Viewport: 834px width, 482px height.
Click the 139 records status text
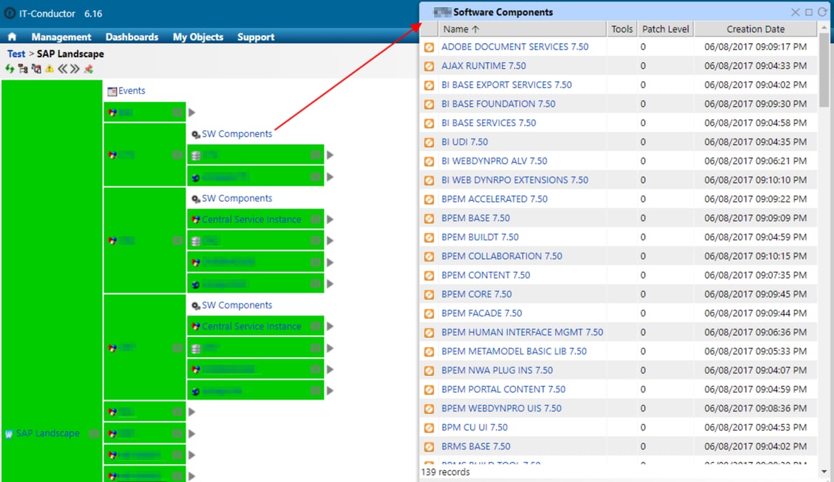446,472
